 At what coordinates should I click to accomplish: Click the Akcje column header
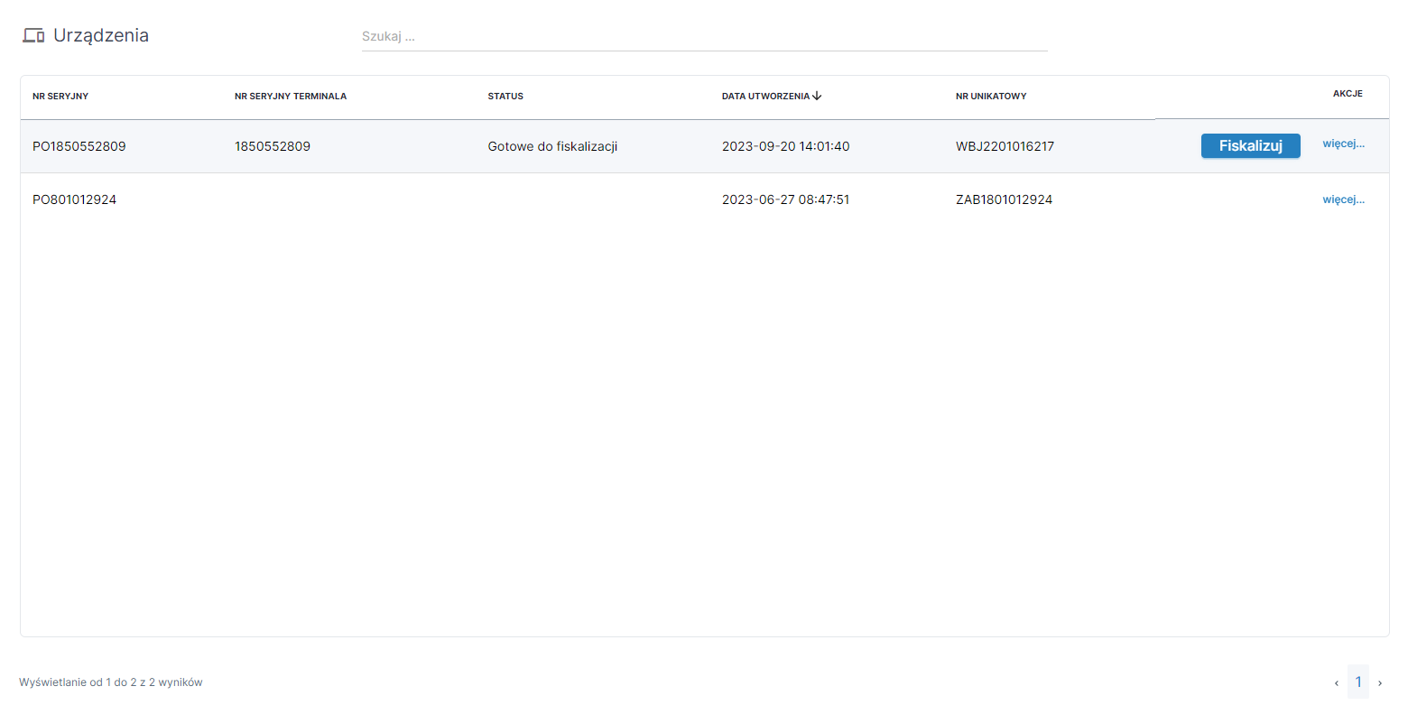1348,93
